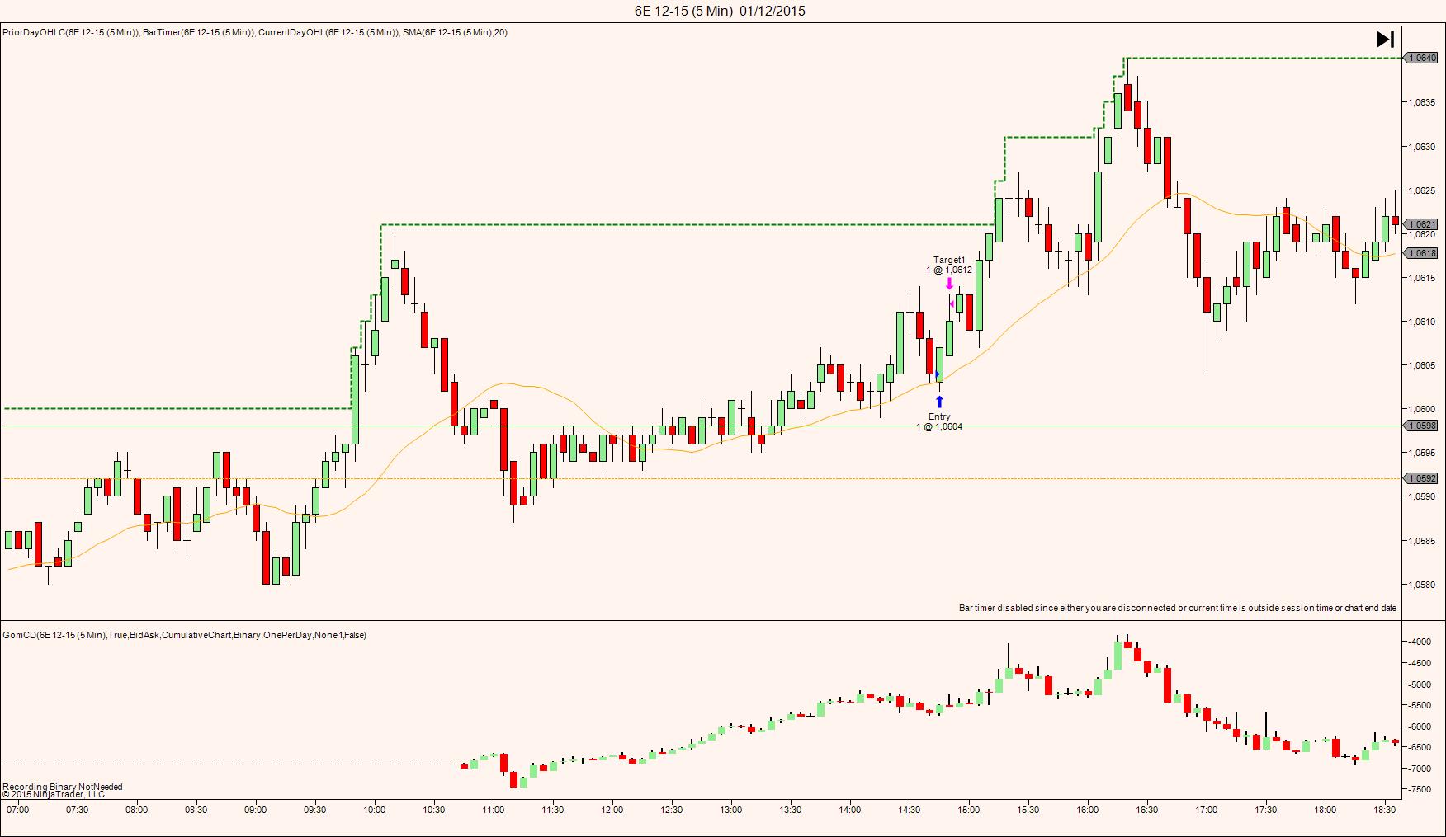
Task: Click the 1,0610 price axis label
Action: coord(1423,322)
